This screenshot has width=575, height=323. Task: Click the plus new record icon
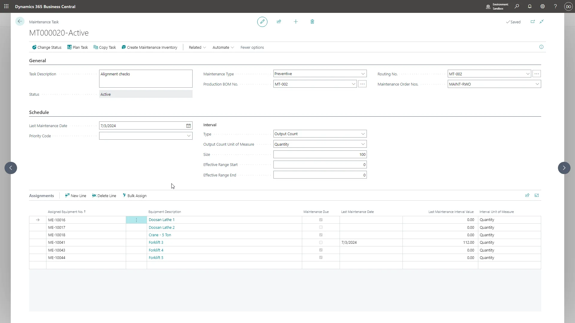[x=296, y=22]
